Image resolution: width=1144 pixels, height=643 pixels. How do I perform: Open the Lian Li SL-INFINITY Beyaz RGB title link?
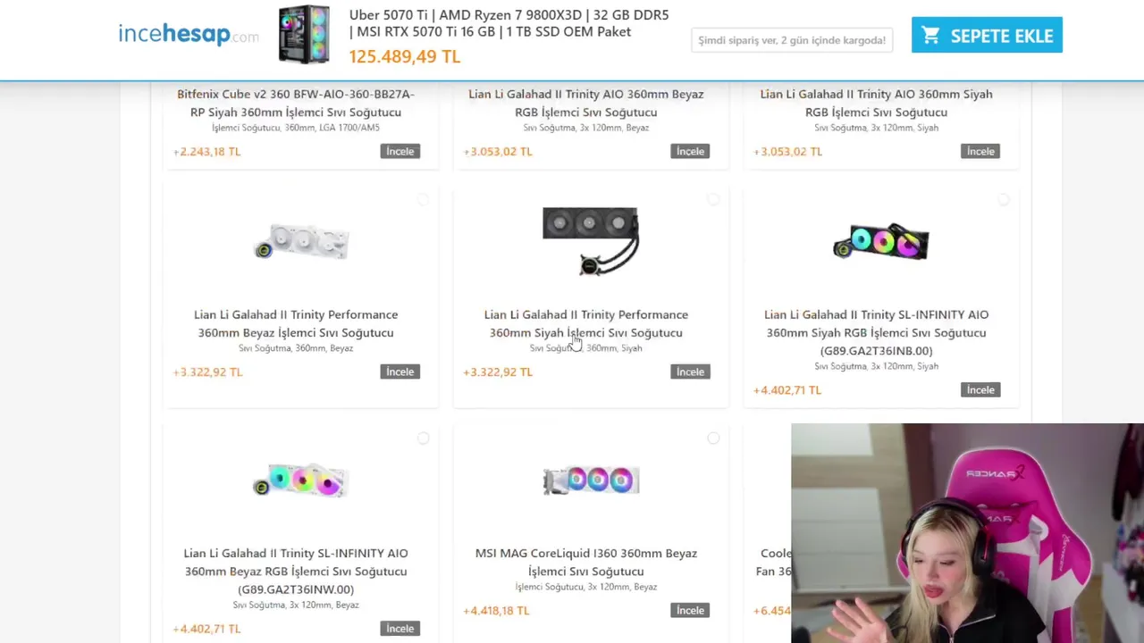(296, 572)
